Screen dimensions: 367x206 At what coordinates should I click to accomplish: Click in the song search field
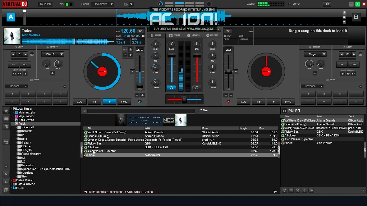(x=141, y=111)
